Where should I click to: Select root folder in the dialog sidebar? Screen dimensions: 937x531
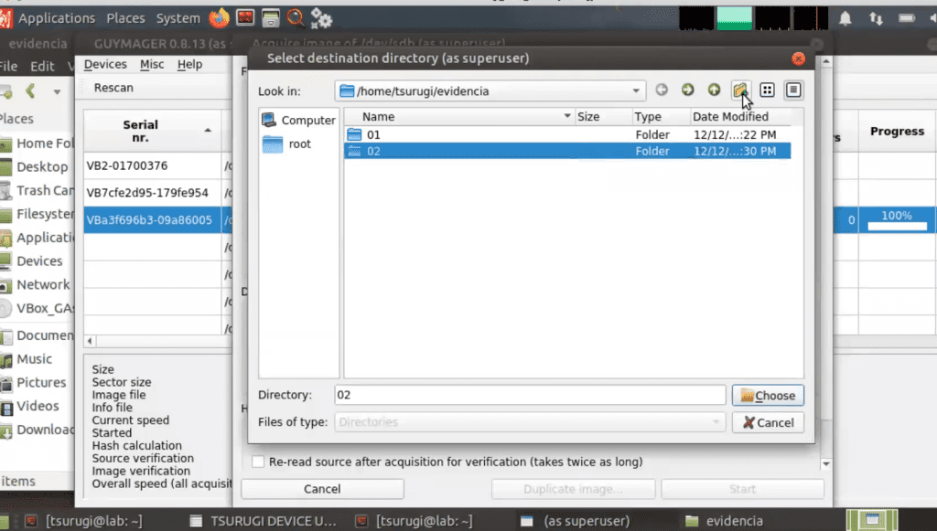286,143
